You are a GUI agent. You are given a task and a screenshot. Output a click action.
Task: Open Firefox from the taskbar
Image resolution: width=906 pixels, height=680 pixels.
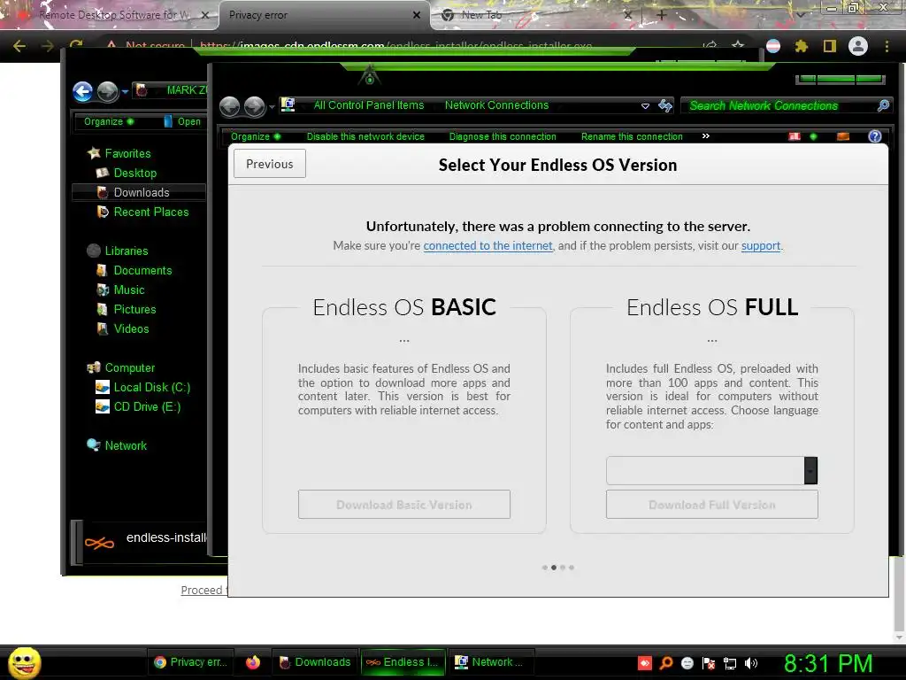[x=253, y=662]
